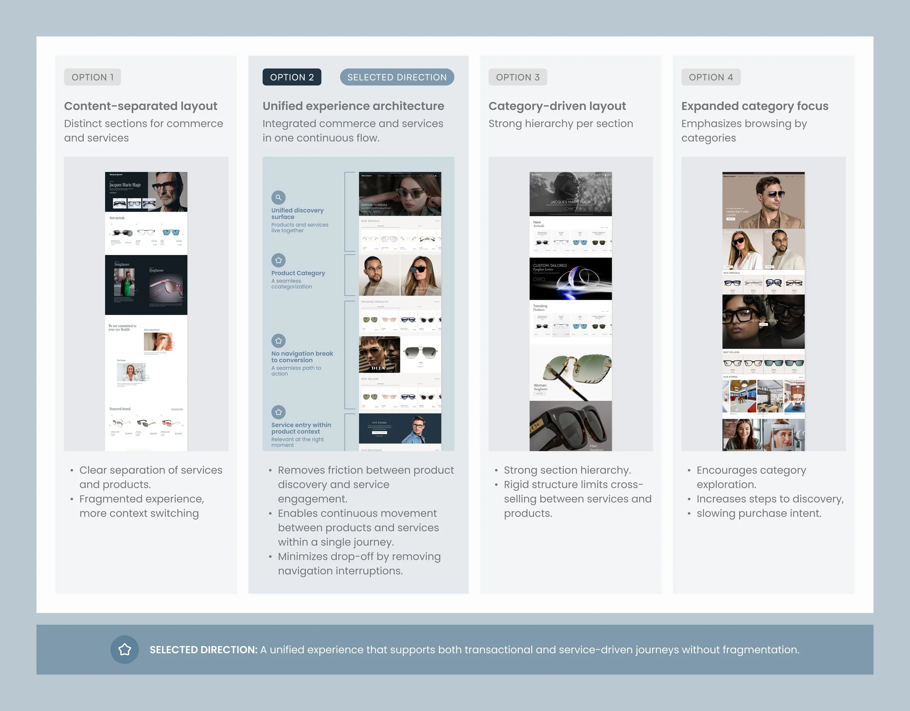The width and height of the screenshot is (910, 711).
Task: Click the Content-separated layout heading
Action: [x=141, y=106]
